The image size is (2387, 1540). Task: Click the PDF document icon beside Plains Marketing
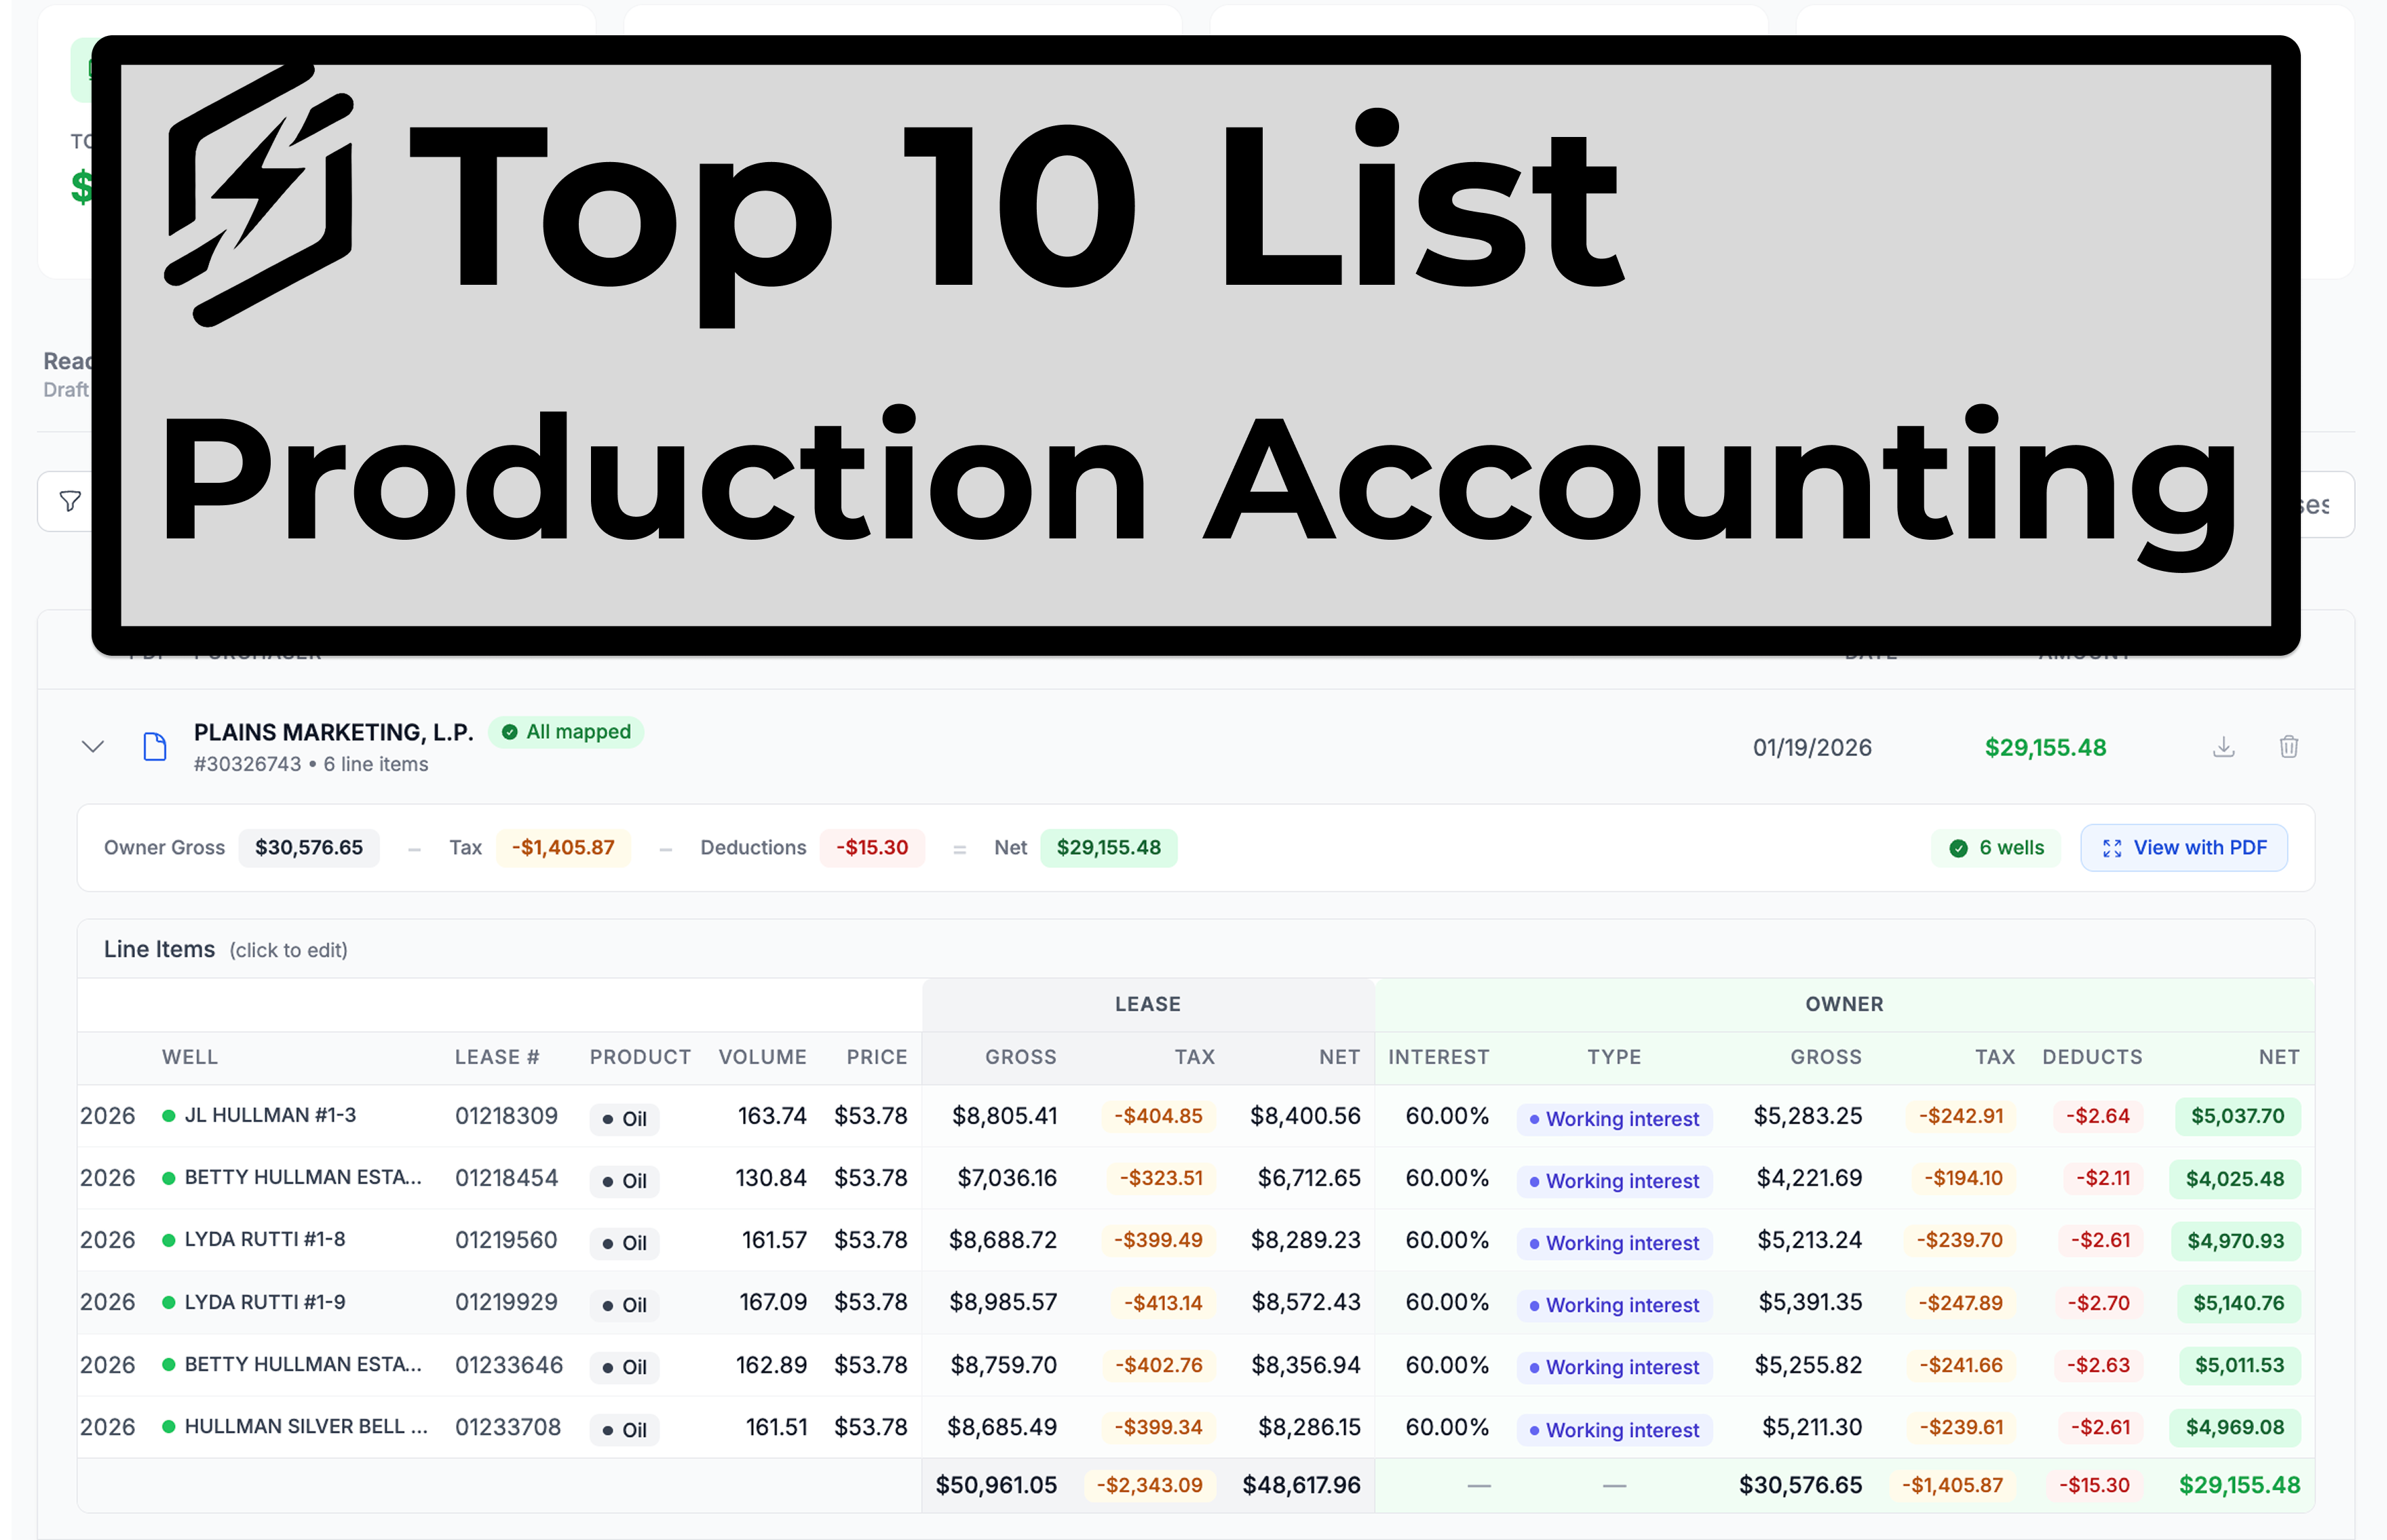click(154, 747)
